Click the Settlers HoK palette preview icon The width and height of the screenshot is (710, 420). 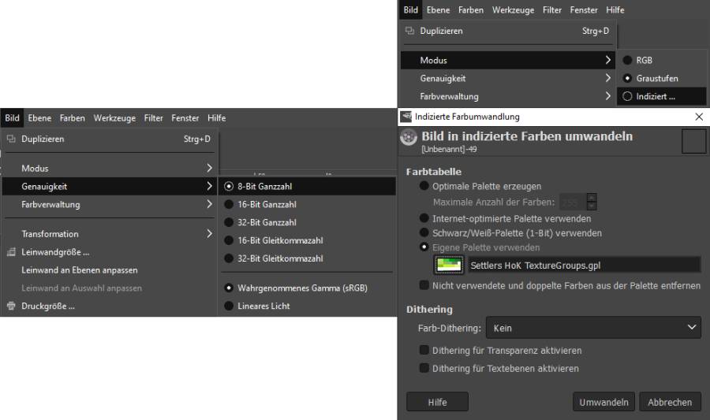tap(448, 265)
